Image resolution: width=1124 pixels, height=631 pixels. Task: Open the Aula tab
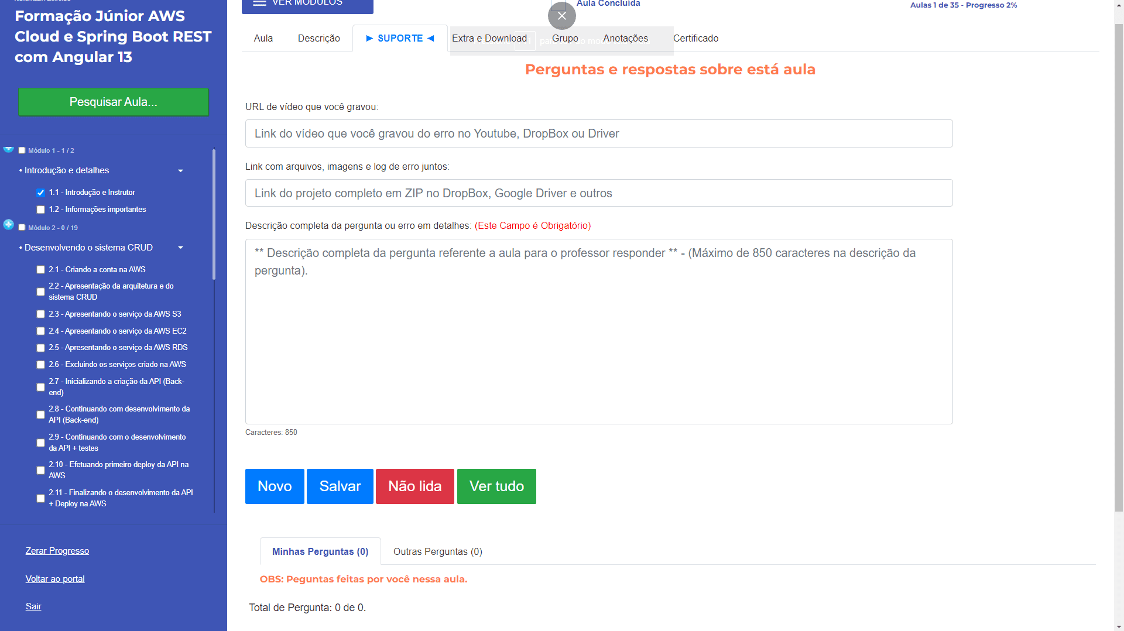[263, 38]
